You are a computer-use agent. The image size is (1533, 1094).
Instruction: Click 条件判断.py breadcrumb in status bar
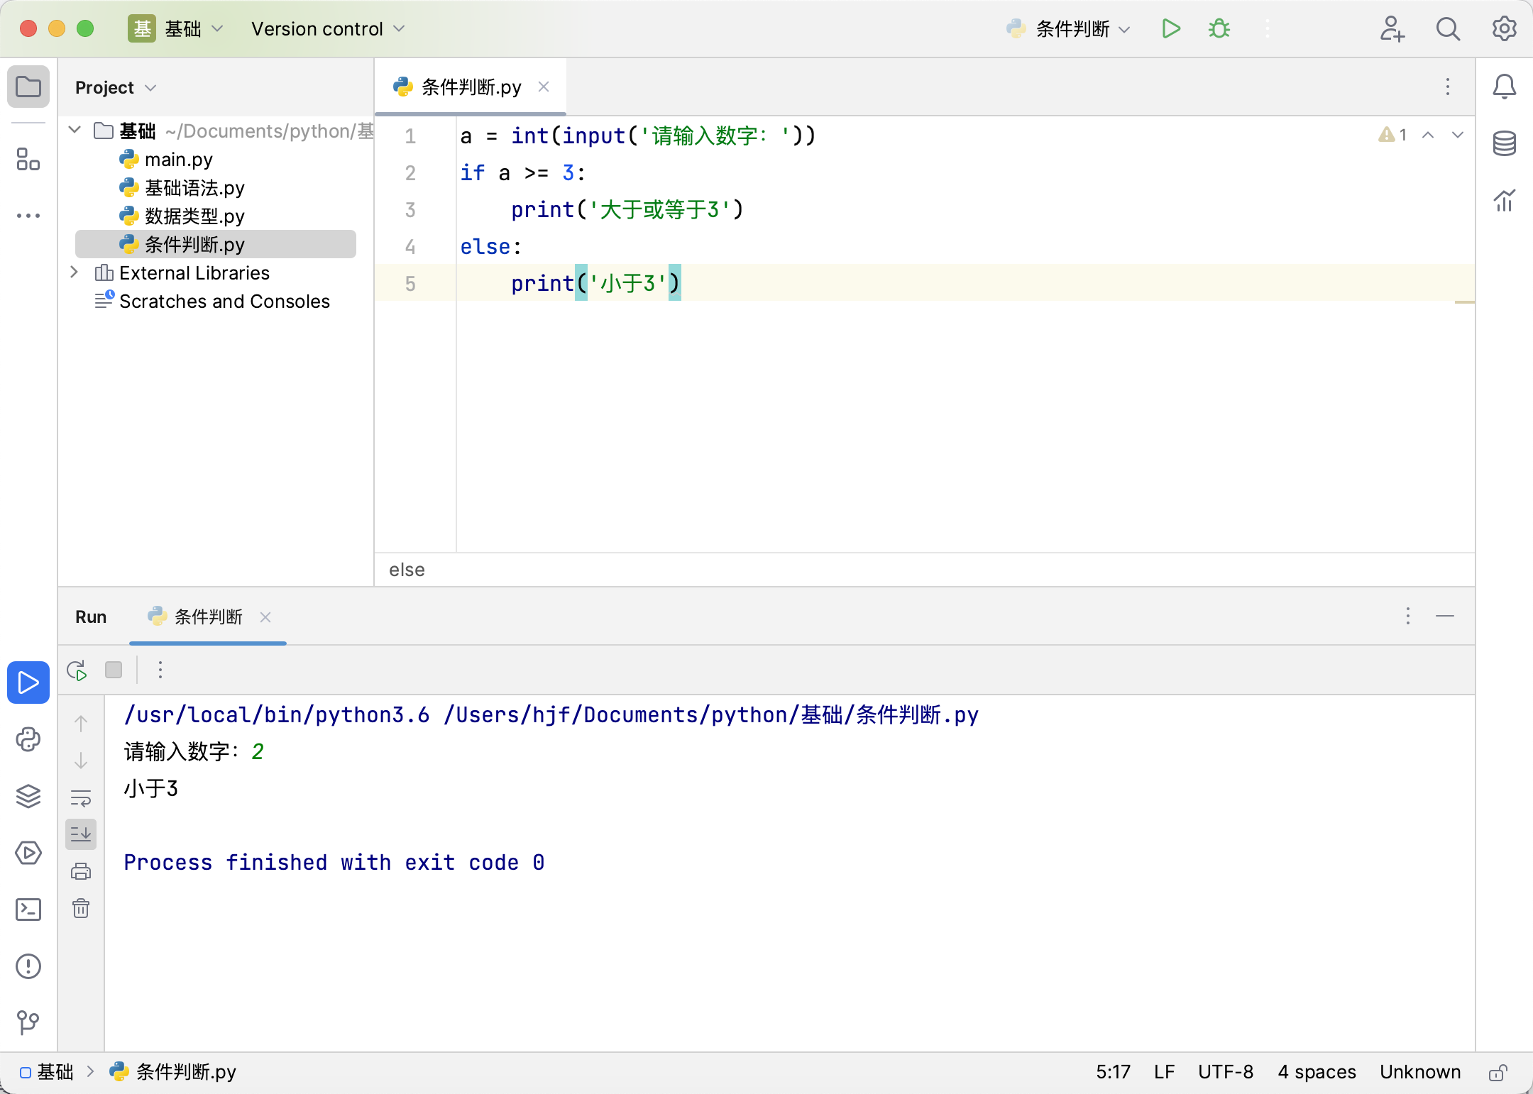pyautogui.click(x=173, y=1072)
